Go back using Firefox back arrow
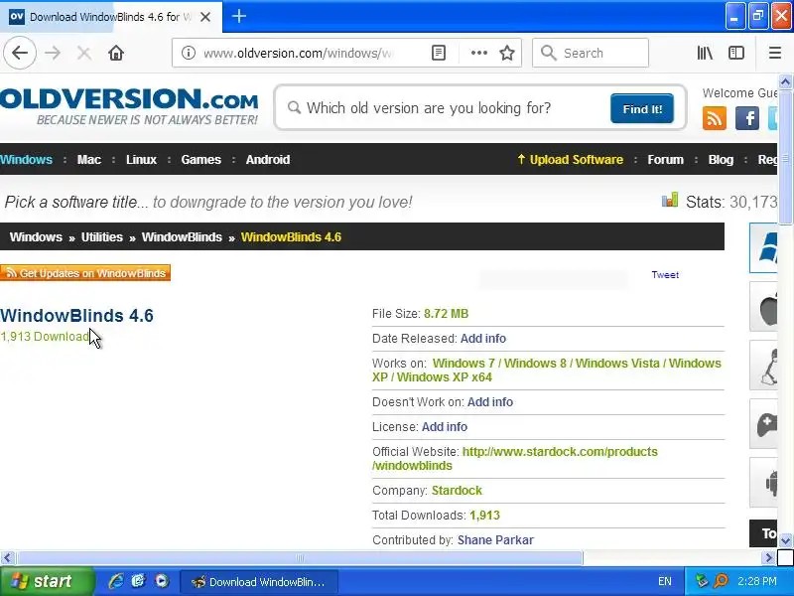 click(20, 53)
